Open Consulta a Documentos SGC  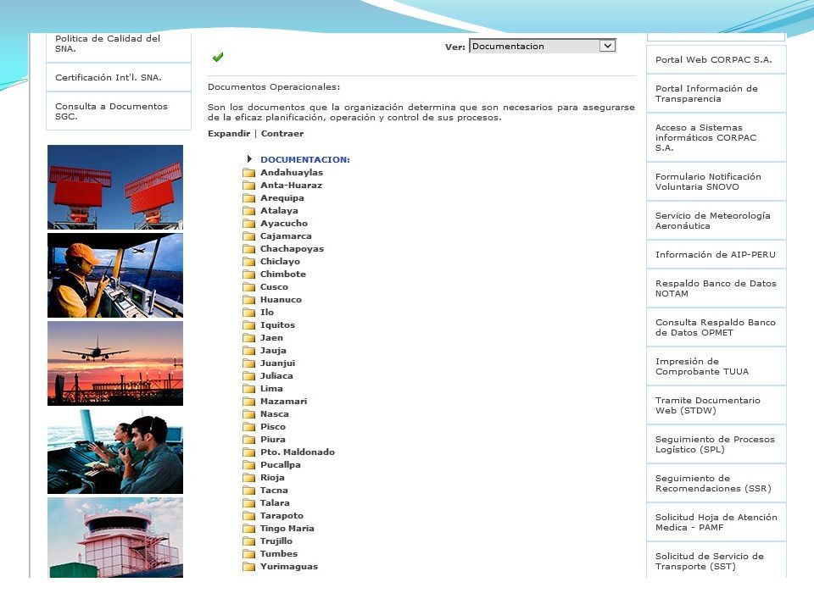coord(119,111)
